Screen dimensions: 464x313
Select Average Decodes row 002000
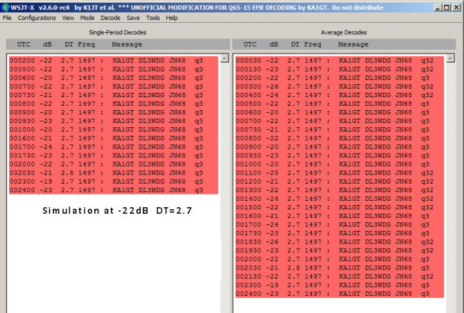[340, 259]
